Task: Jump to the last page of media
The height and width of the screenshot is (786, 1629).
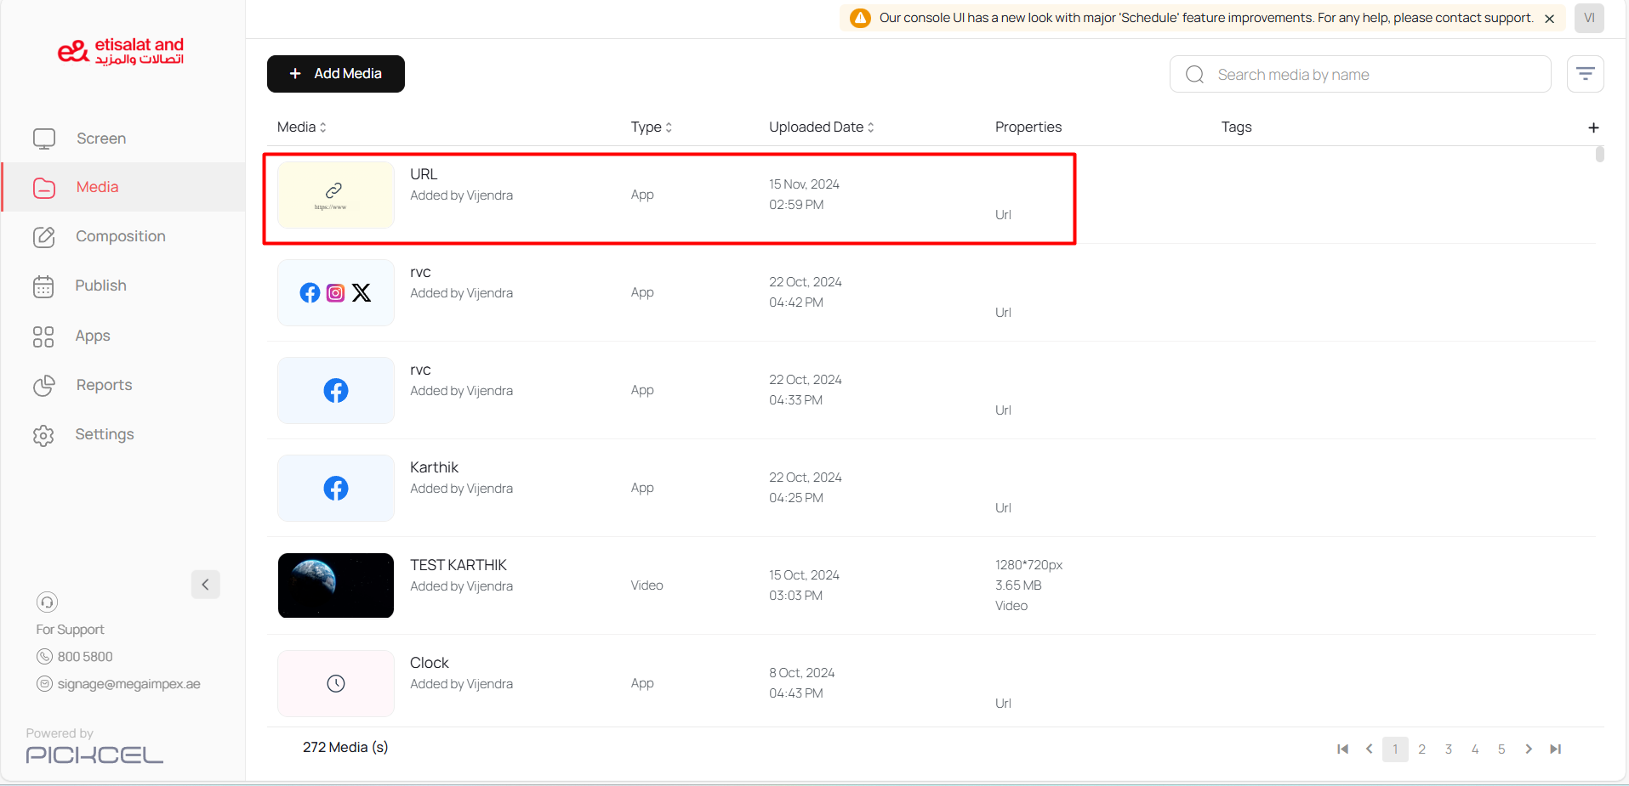Action: tap(1555, 749)
